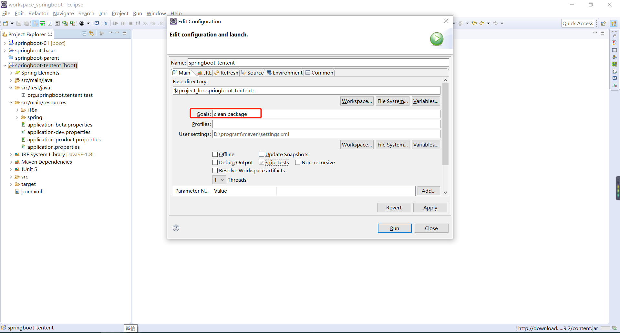
Task: Click the Run button in dialog
Action: point(395,228)
